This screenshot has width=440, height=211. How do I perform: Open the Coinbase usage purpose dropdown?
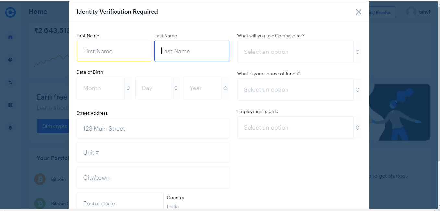299,52
